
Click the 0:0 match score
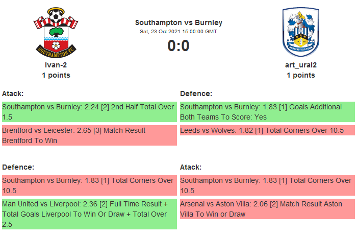(178, 46)
